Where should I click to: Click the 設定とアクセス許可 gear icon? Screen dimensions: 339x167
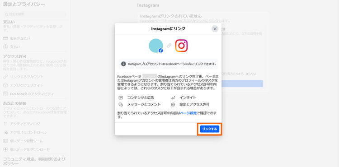[173, 105]
